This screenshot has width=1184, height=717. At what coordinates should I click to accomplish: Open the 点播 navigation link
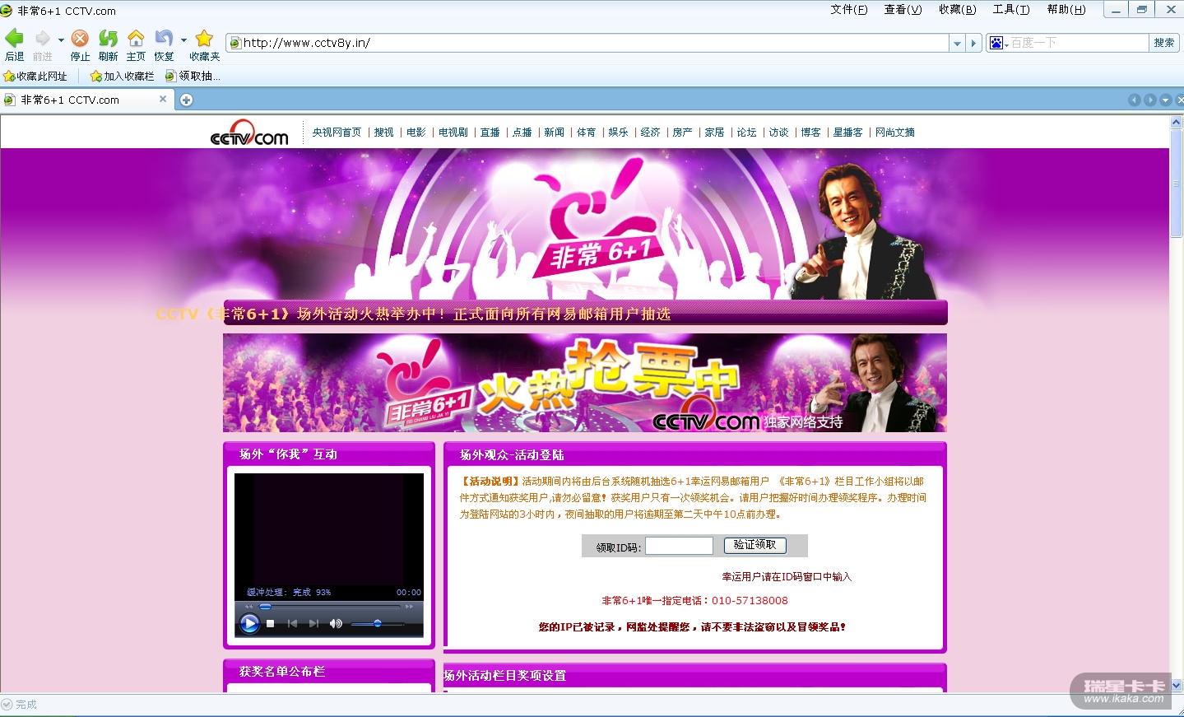[522, 133]
